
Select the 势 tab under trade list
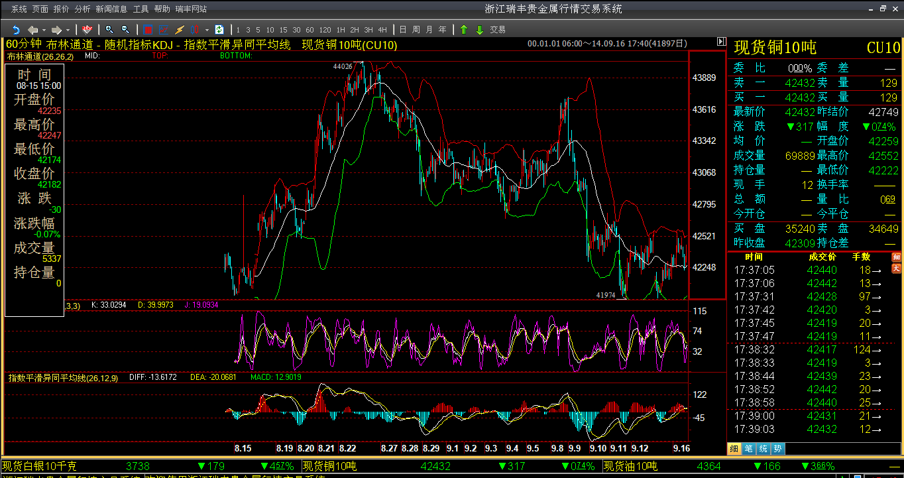pyautogui.click(x=777, y=448)
